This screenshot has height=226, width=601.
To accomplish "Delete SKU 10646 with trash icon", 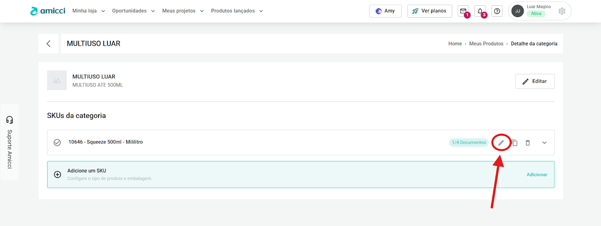I will (528, 142).
